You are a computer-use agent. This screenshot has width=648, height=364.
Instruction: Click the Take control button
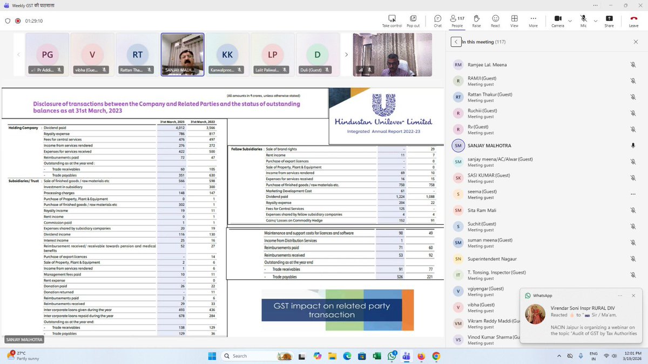click(x=392, y=20)
